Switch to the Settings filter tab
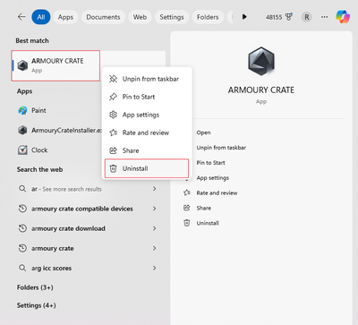 (172, 17)
